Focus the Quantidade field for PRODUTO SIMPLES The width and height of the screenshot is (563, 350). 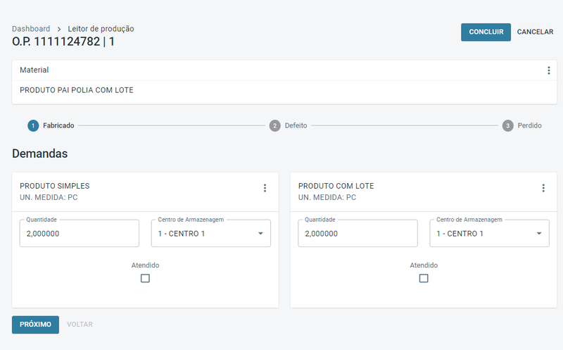pyautogui.click(x=79, y=233)
